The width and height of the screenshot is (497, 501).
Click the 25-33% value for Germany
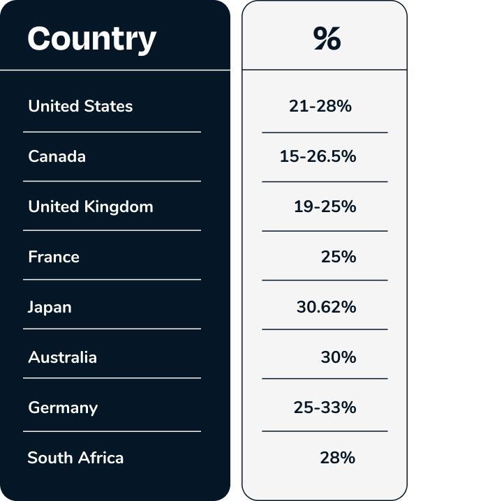(x=325, y=407)
